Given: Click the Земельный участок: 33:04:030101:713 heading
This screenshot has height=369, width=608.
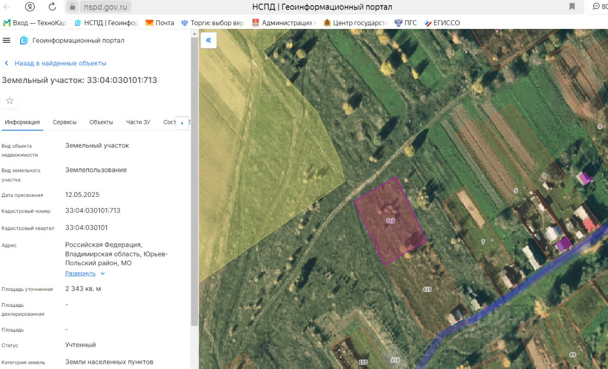Looking at the screenshot, I should (x=79, y=80).
